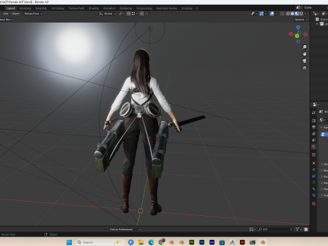The height and width of the screenshot is (246, 328).
Task: Toggle camera view icon in viewport
Action: pos(305,61)
